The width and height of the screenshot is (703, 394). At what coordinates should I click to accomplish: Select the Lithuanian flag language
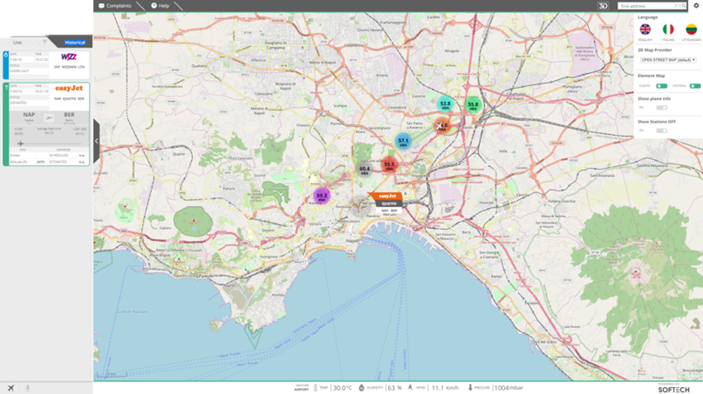(x=690, y=29)
